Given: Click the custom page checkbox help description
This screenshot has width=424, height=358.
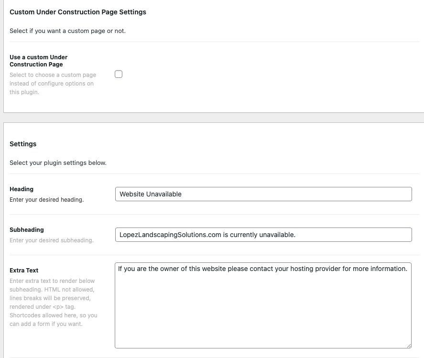Looking at the screenshot, I should 53,84.
